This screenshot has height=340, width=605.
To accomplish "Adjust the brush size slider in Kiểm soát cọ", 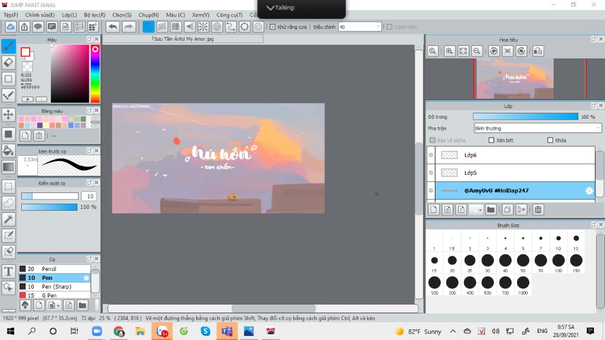I will coord(50,196).
